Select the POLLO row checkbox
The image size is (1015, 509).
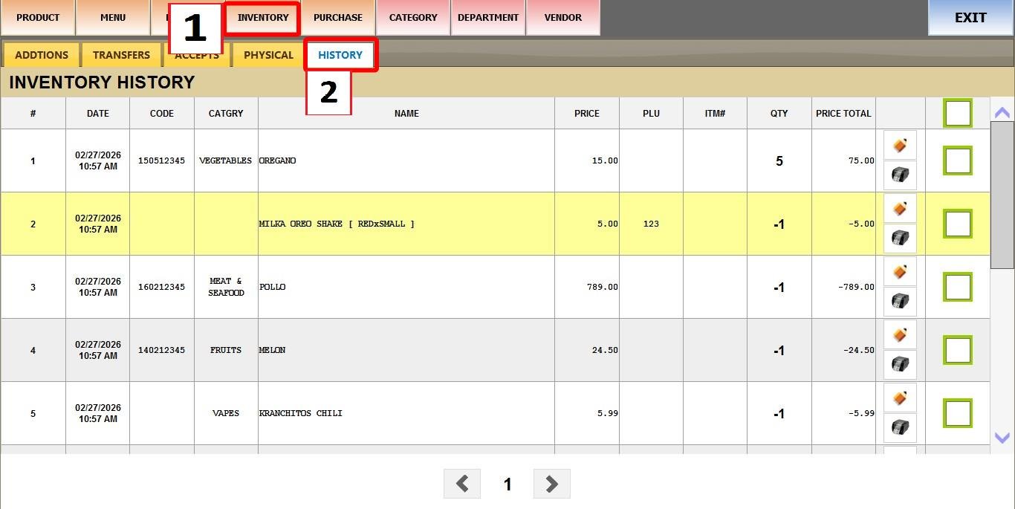(957, 287)
